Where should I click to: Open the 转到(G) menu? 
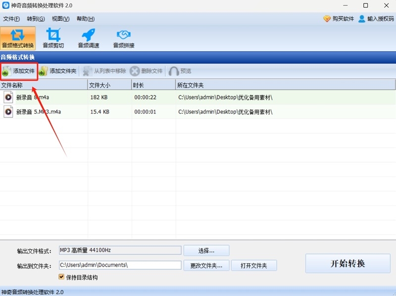(x=36, y=19)
